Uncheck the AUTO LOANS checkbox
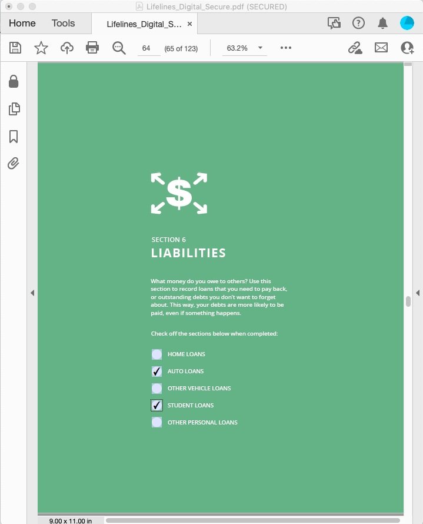 [x=156, y=372]
